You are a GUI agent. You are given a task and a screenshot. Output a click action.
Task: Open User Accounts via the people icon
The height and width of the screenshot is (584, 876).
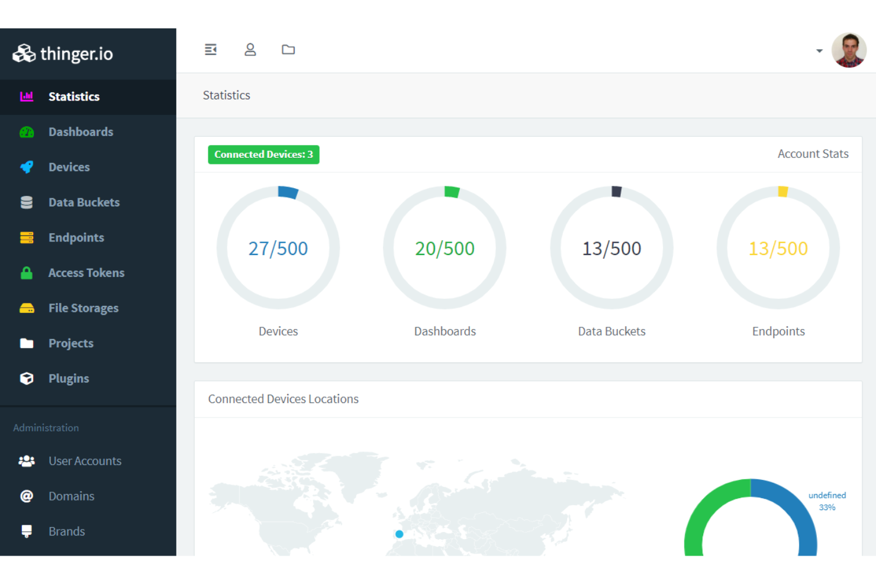pyautogui.click(x=27, y=460)
